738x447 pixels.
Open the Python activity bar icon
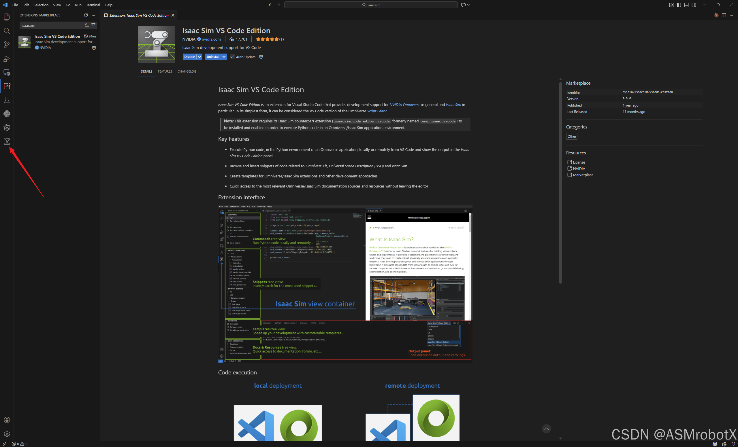tap(7, 114)
